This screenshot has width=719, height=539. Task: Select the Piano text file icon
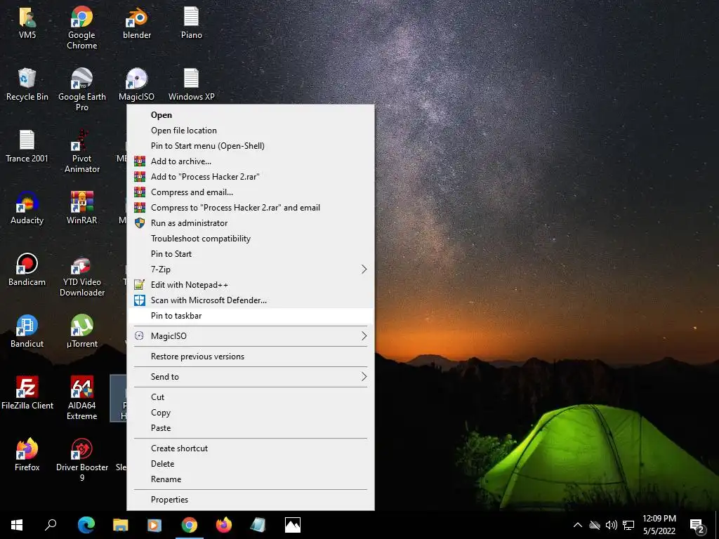pyautogui.click(x=191, y=22)
